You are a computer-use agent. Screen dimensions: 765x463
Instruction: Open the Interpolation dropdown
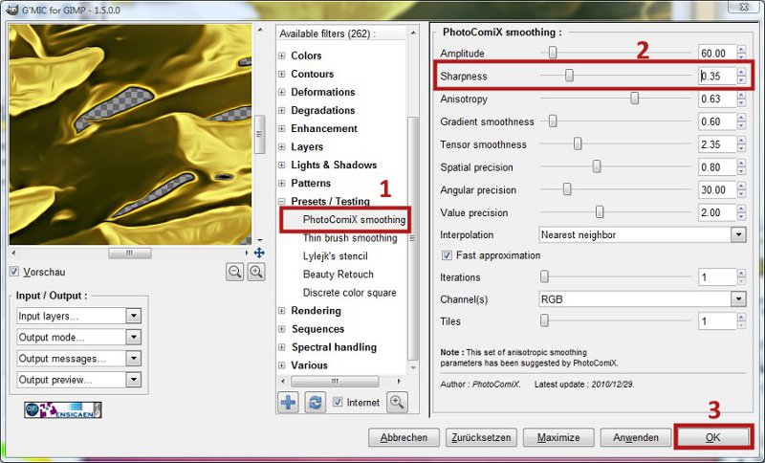click(x=642, y=234)
